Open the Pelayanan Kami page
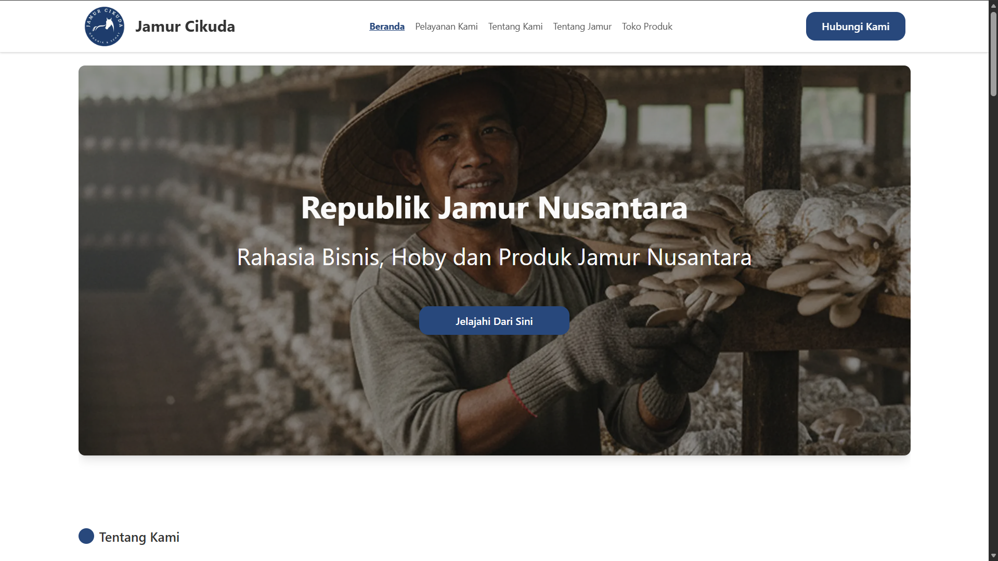The height and width of the screenshot is (561, 998). point(446,26)
